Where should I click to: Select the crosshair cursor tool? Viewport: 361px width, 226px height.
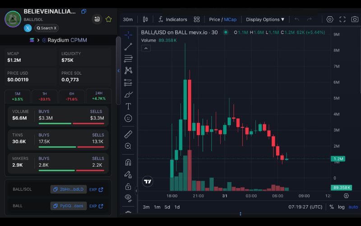pos(128,35)
